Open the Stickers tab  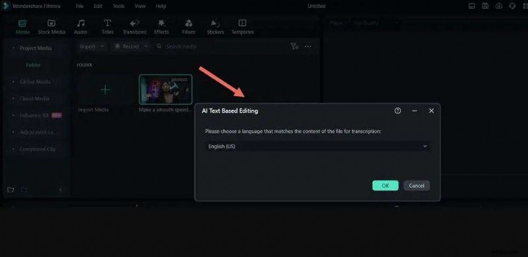[216, 27]
